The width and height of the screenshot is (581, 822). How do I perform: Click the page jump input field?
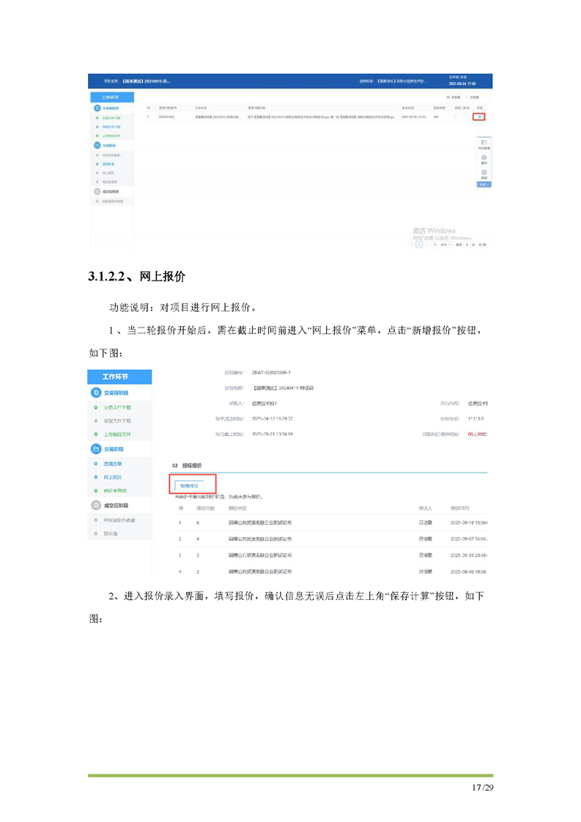(x=467, y=244)
